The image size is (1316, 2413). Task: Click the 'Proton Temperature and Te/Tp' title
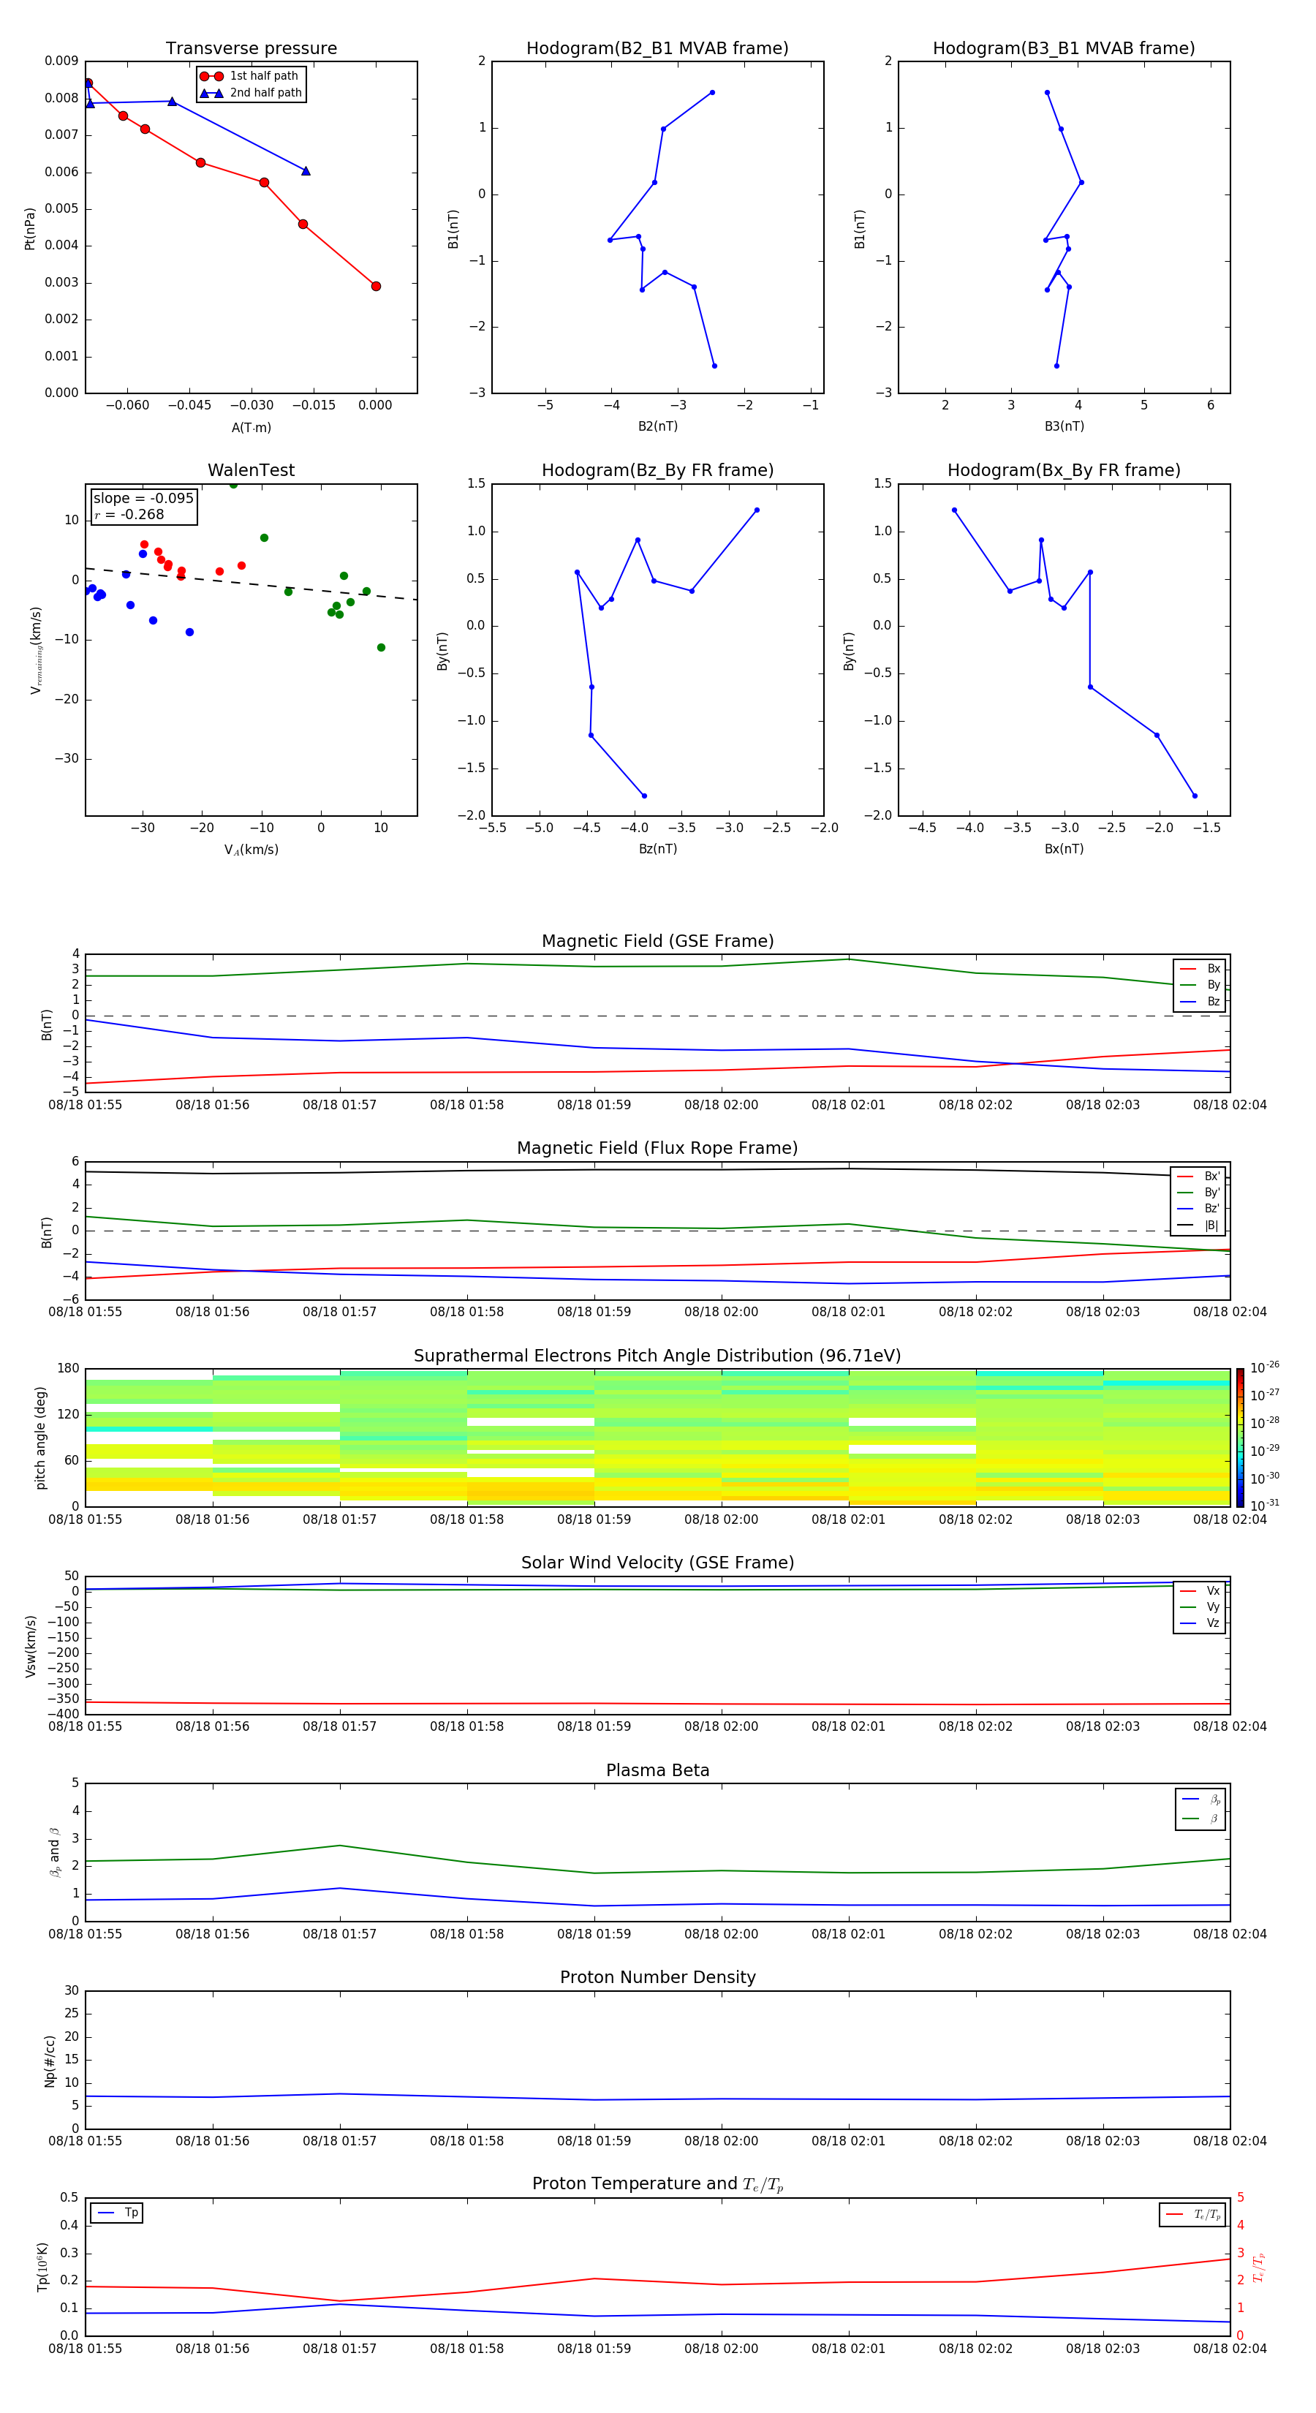pos(657,2183)
